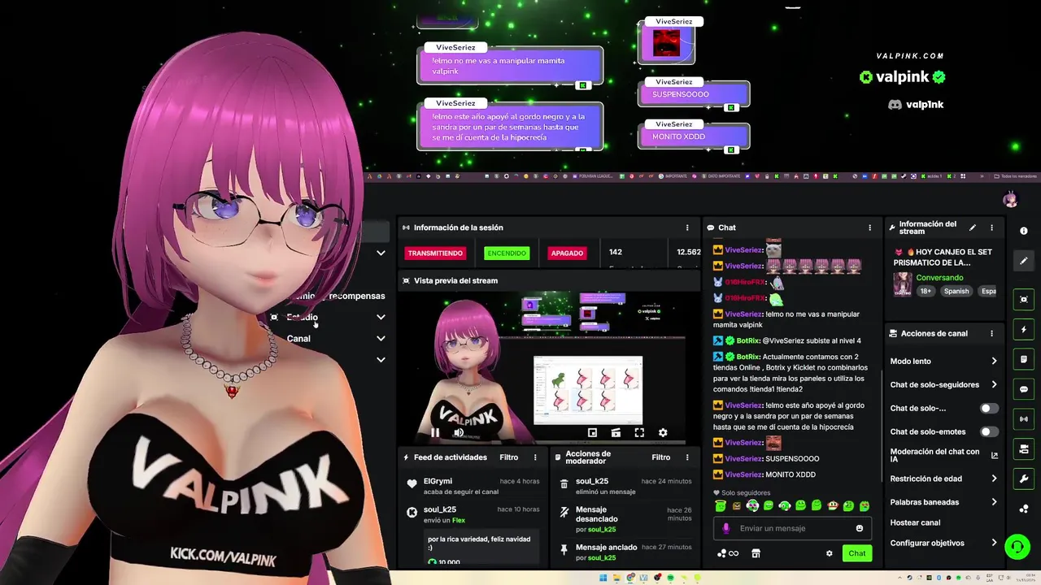Show hidden system tray icons chevron

[x=901, y=578]
